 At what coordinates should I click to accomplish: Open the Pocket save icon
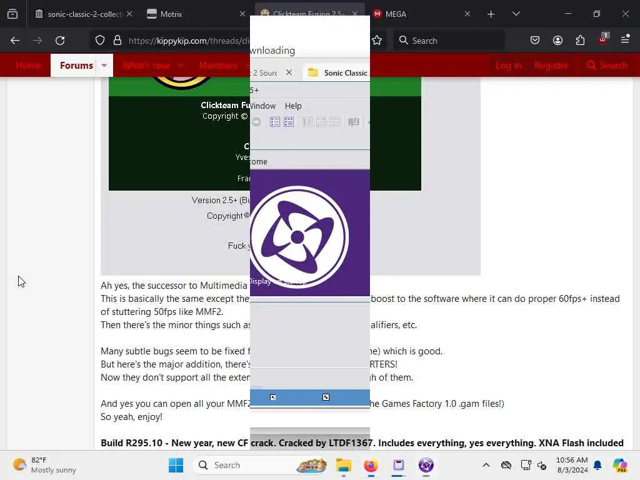[535, 41]
